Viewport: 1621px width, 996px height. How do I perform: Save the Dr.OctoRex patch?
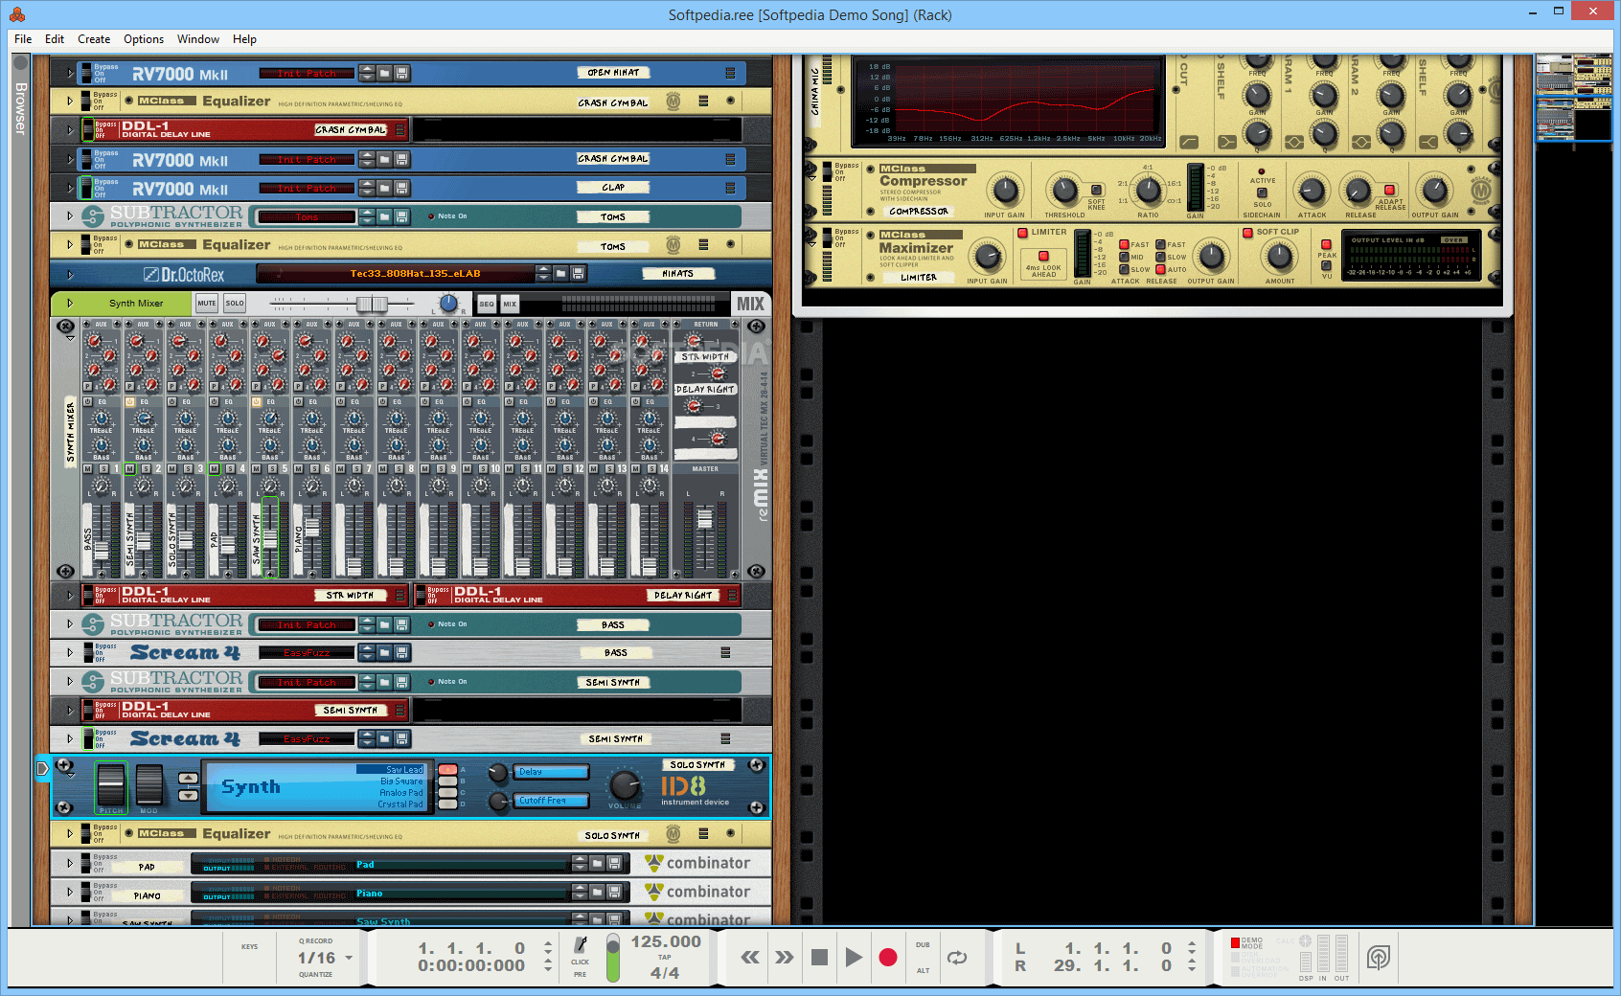(579, 274)
